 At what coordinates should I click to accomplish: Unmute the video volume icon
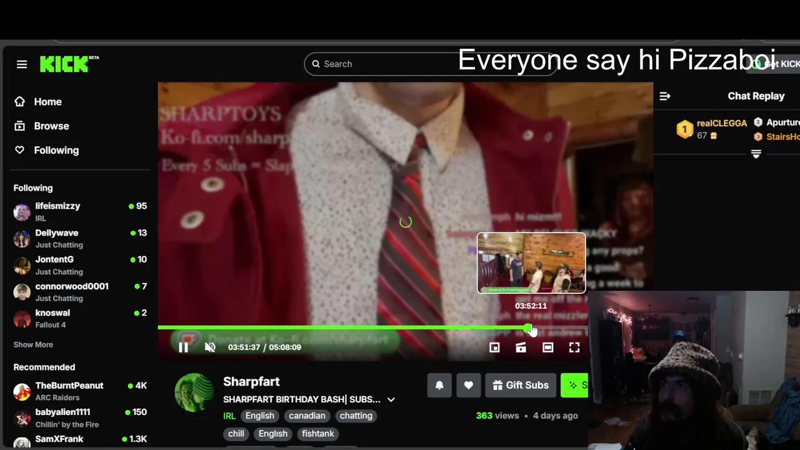210,347
